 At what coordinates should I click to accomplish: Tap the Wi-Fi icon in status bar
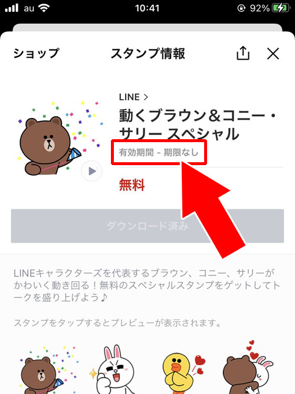[x=44, y=8]
